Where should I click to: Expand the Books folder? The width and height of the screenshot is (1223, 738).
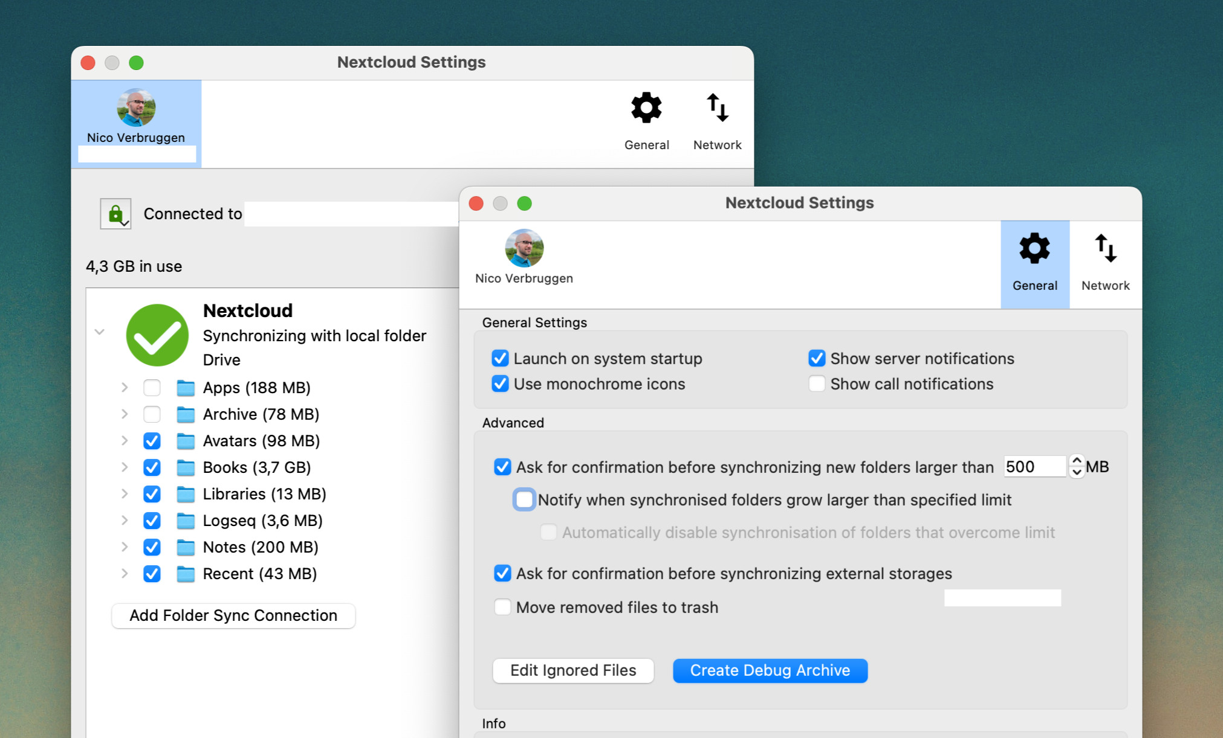tap(125, 467)
